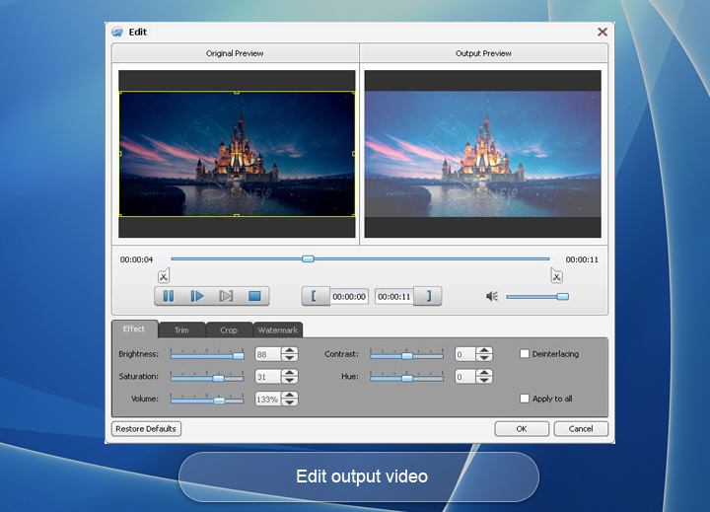
Task: Close the Edit dialog
Action: coord(603,32)
